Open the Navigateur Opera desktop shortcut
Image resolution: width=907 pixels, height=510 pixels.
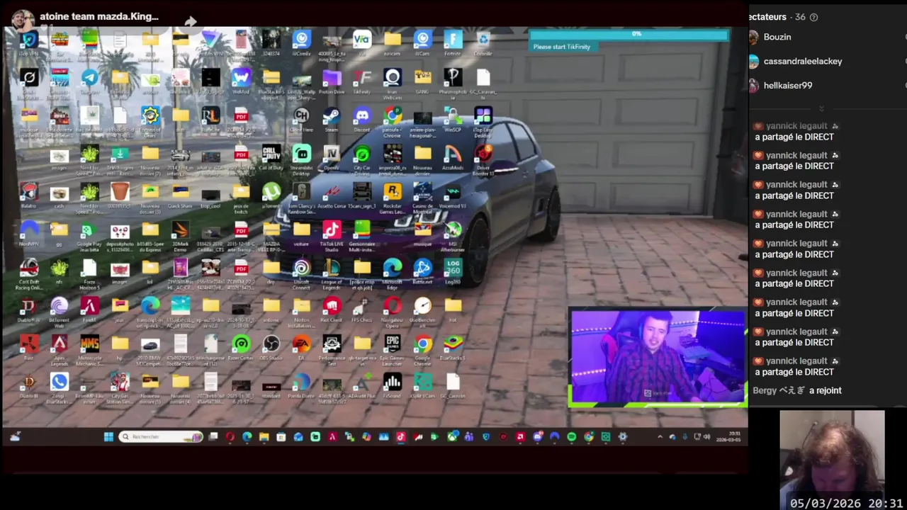(393, 311)
